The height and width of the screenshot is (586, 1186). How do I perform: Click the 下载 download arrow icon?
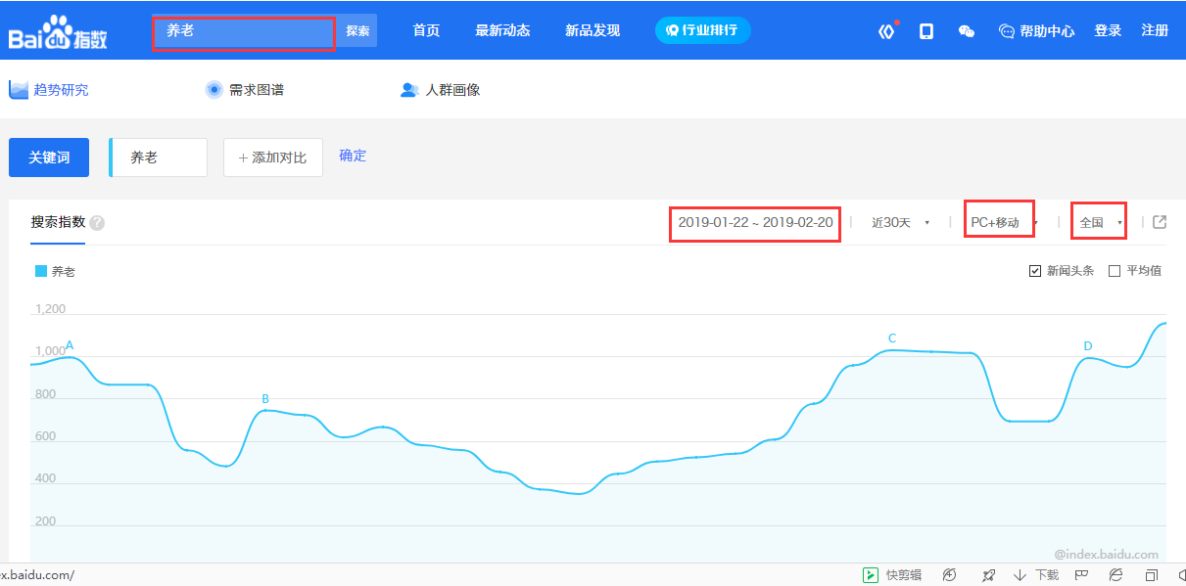pyautogui.click(x=1020, y=573)
